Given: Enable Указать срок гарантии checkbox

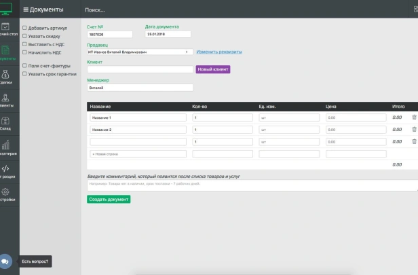Looking at the screenshot, I should pyautogui.click(x=24, y=74).
